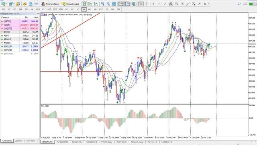Toggle chart auto scroll icon

pyautogui.click(x=121, y=4)
